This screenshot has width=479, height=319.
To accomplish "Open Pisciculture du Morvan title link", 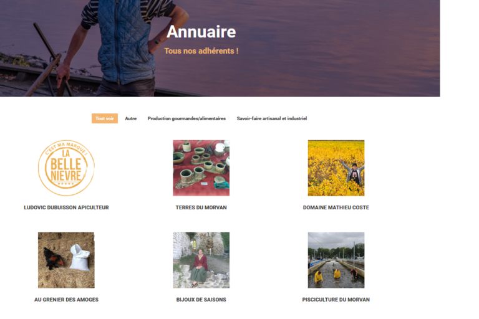I will [x=336, y=300].
